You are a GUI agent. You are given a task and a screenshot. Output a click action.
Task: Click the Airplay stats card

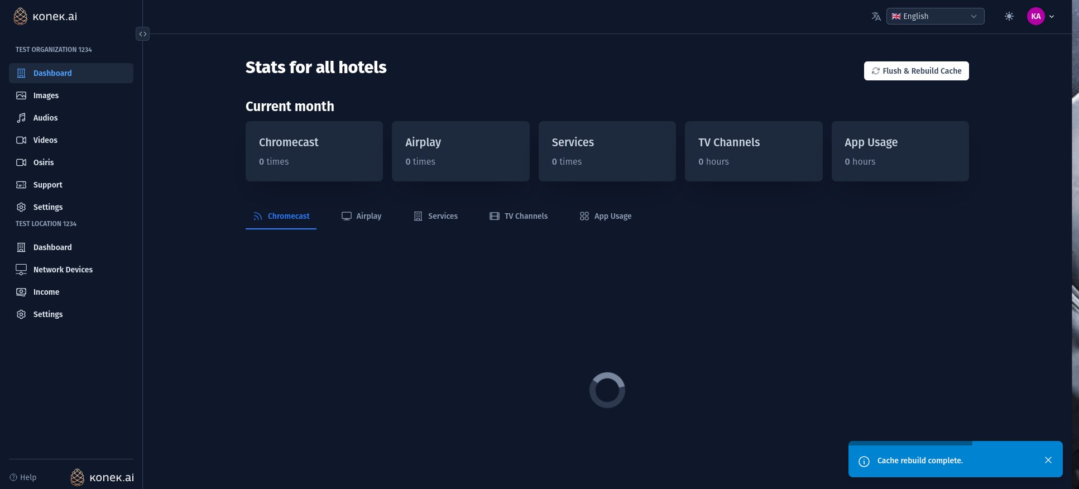point(461,151)
